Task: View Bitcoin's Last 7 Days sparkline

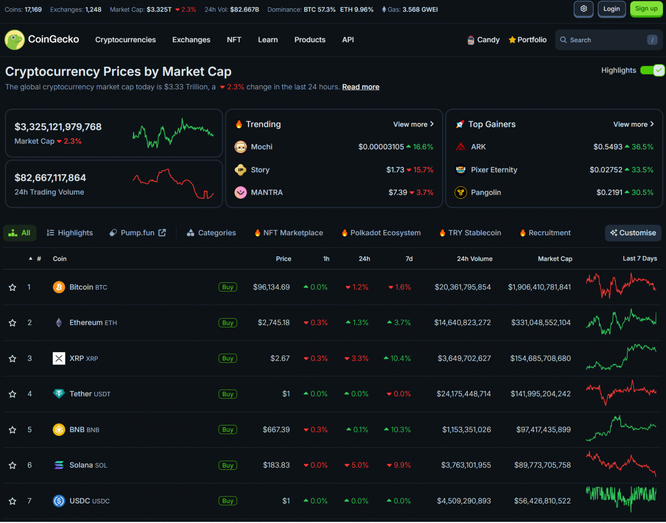Action: 621,286
